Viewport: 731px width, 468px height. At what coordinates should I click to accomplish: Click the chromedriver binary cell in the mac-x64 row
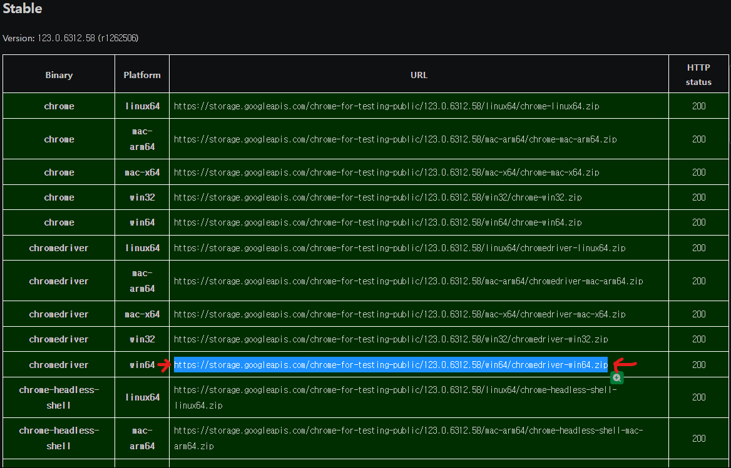pos(59,314)
